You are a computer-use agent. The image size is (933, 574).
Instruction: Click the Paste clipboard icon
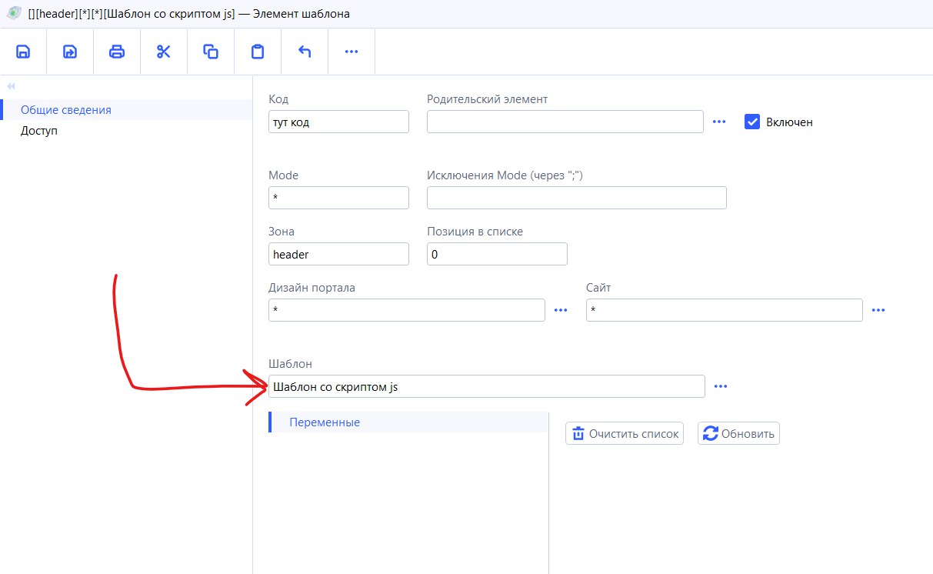258,52
